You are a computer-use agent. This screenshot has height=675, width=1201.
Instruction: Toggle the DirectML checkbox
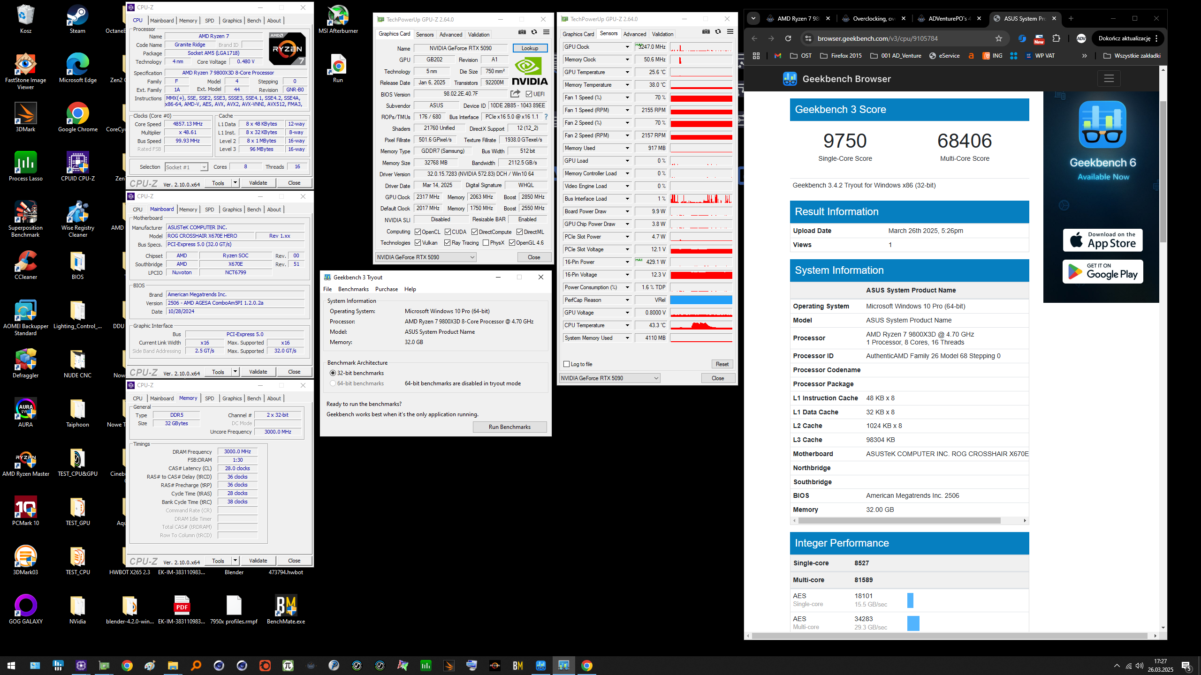(519, 232)
